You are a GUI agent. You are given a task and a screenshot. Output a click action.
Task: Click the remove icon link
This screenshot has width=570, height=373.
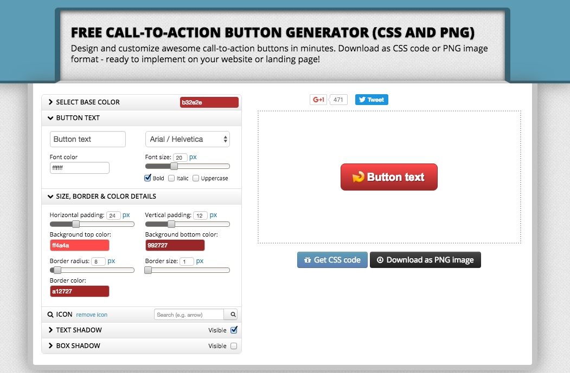(92, 315)
